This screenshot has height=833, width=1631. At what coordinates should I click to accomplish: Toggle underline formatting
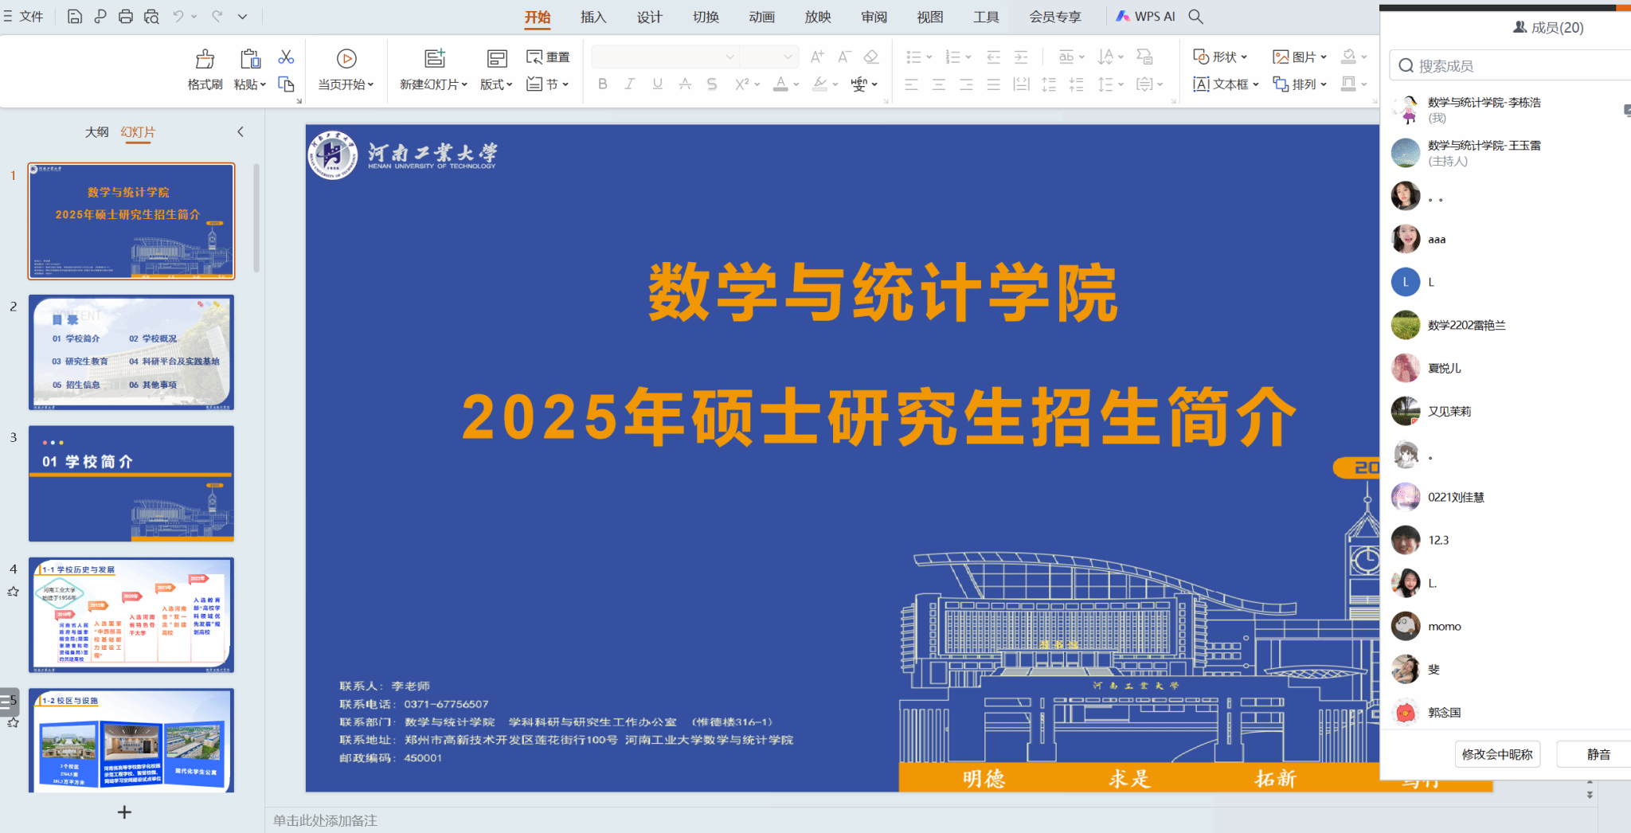[656, 84]
